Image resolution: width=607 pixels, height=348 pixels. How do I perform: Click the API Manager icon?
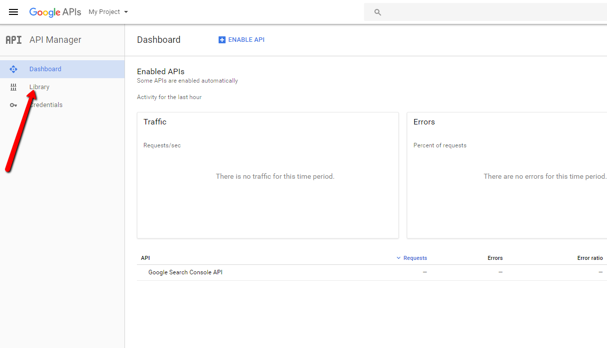tap(13, 40)
